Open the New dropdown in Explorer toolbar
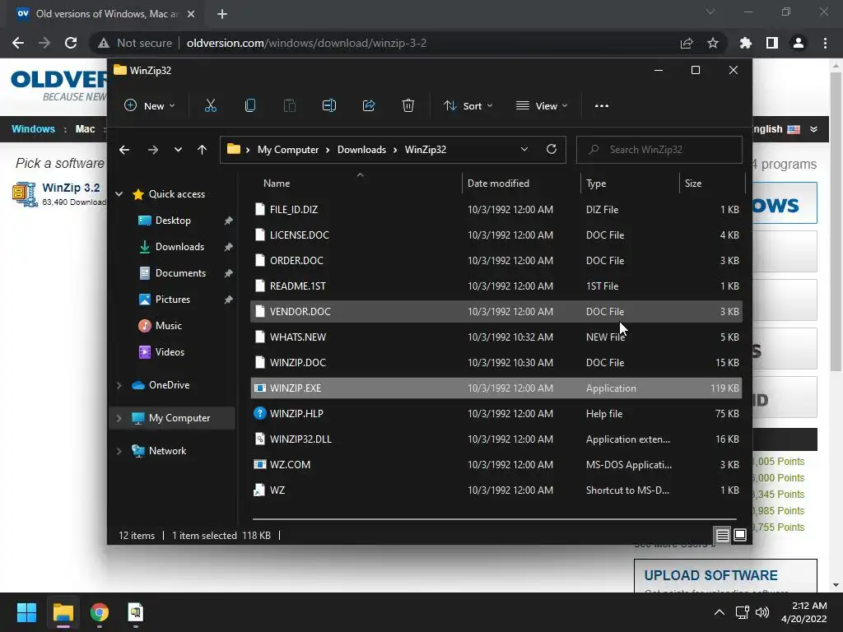 (150, 106)
